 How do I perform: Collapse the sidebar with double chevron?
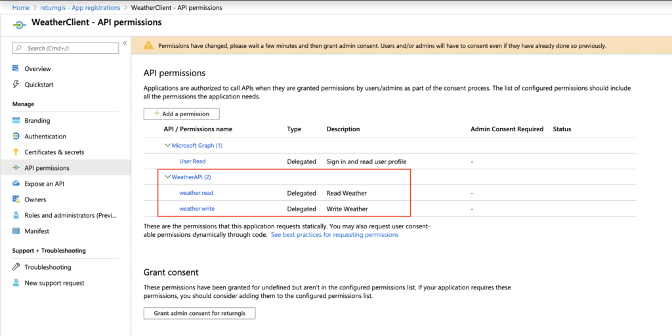click(x=125, y=43)
